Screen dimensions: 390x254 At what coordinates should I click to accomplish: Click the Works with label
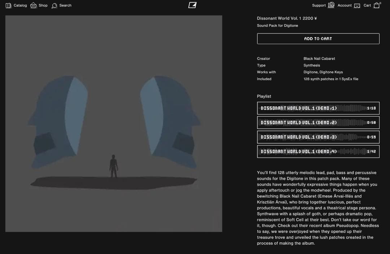266,72
